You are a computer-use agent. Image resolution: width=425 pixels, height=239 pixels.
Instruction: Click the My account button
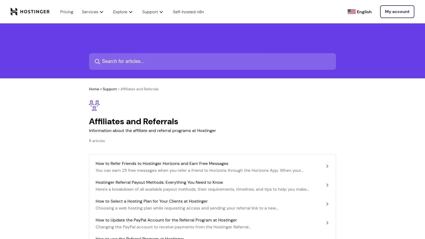(x=397, y=12)
